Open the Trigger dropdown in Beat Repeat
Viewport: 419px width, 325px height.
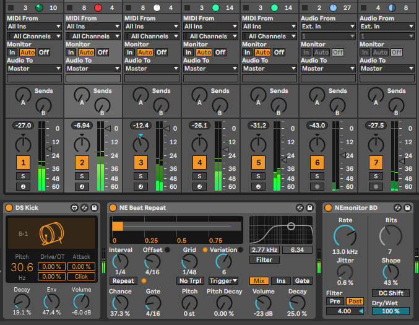click(223, 280)
